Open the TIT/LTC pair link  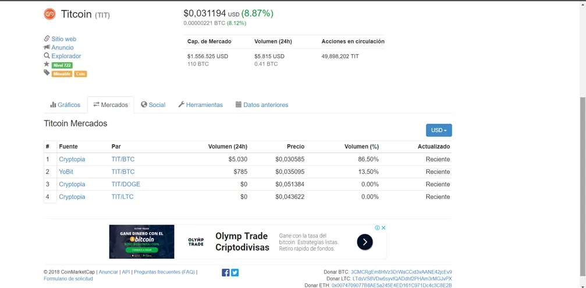coord(123,197)
